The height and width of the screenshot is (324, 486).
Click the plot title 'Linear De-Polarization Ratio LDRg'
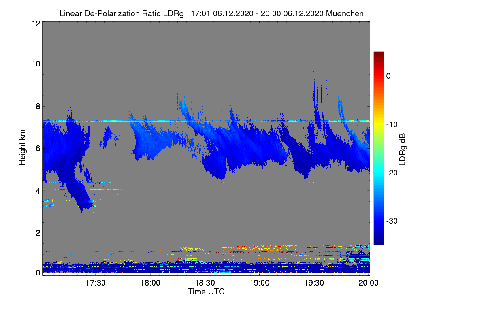(122, 13)
